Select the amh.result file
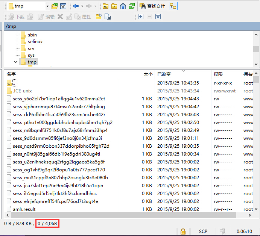The height and width of the screenshot is (236, 260). pos(24,209)
